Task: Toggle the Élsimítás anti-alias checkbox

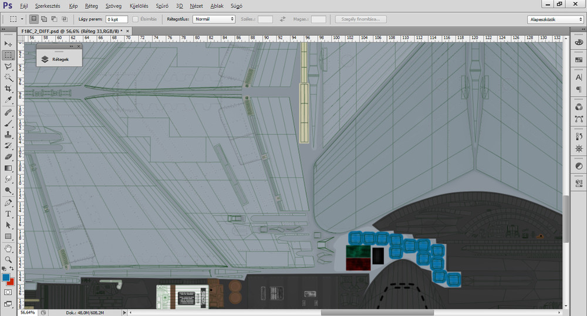Action: click(136, 19)
